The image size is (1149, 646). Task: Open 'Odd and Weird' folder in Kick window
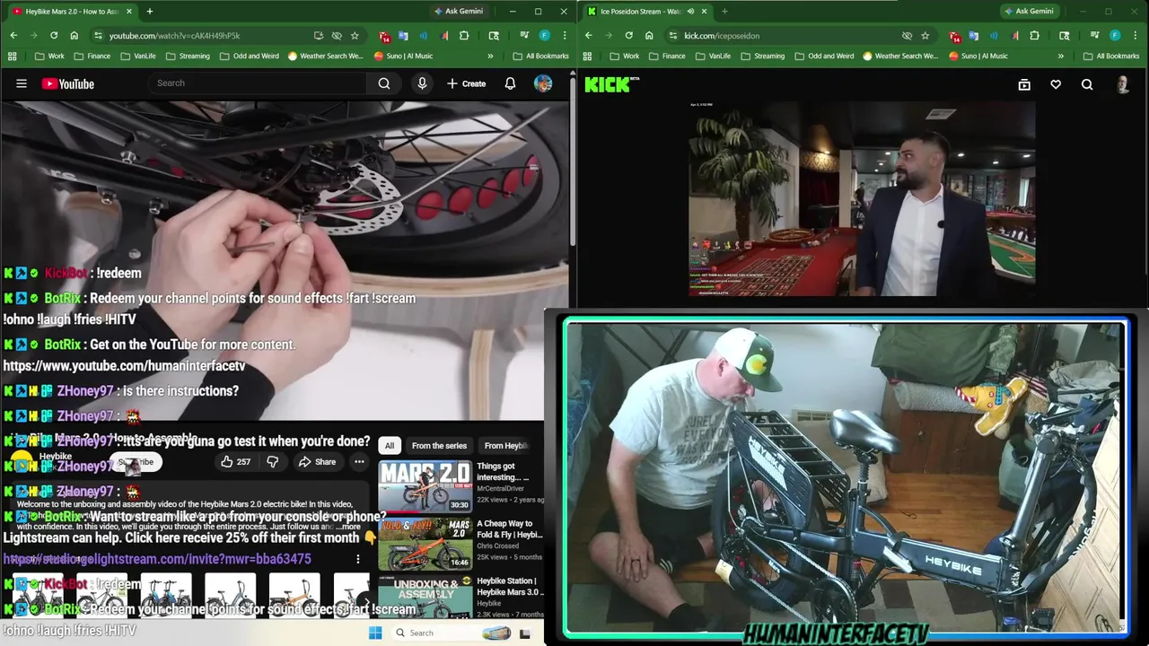[823, 56]
